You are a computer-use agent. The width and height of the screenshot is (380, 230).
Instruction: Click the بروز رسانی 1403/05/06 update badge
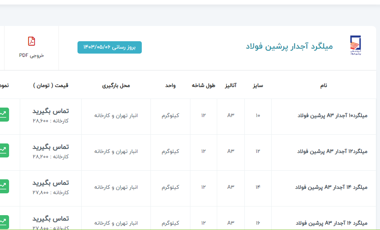(x=109, y=47)
